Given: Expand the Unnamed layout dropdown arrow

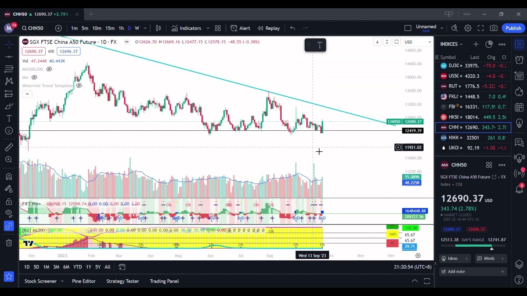Looking at the screenshot, I should coord(441,28).
